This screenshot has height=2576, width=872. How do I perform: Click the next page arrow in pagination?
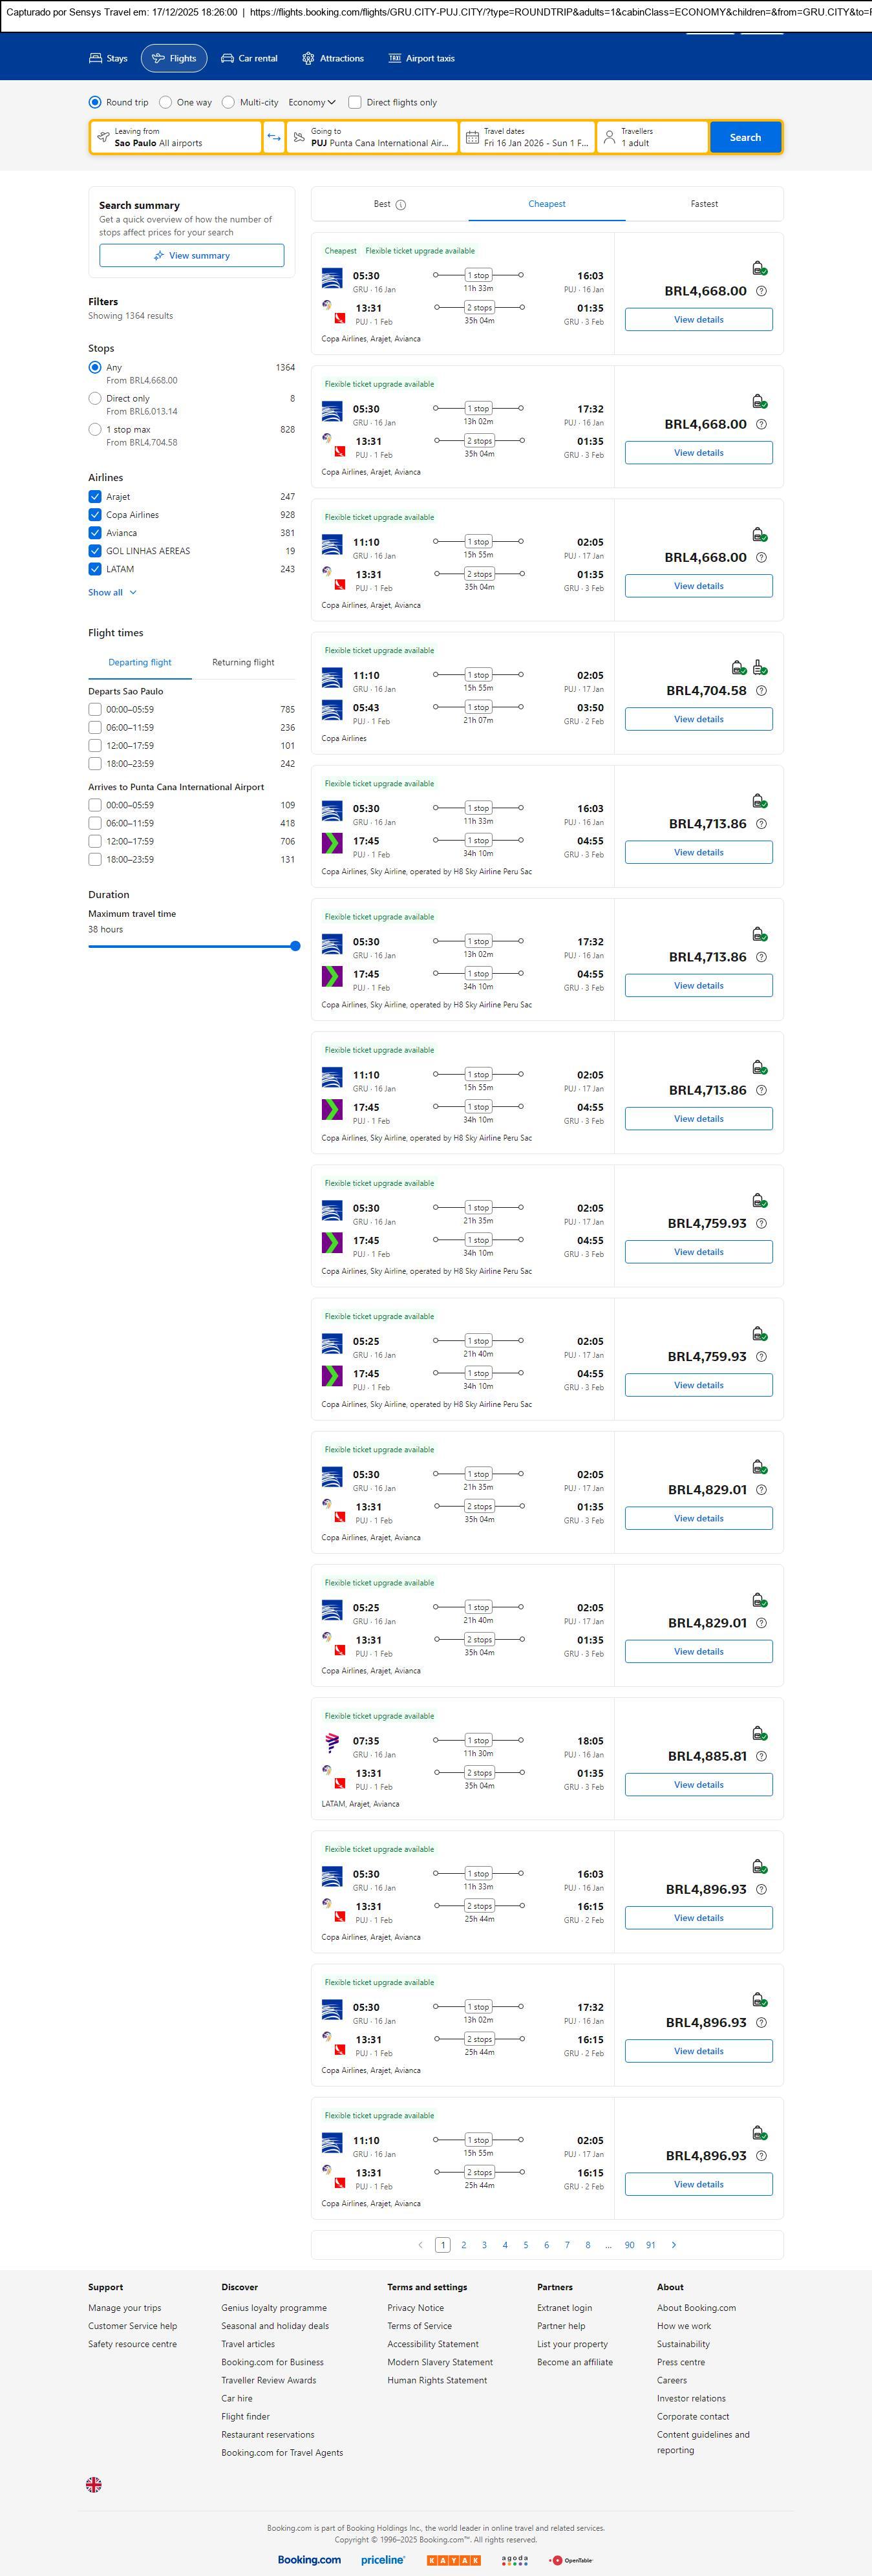click(x=674, y=2245)
